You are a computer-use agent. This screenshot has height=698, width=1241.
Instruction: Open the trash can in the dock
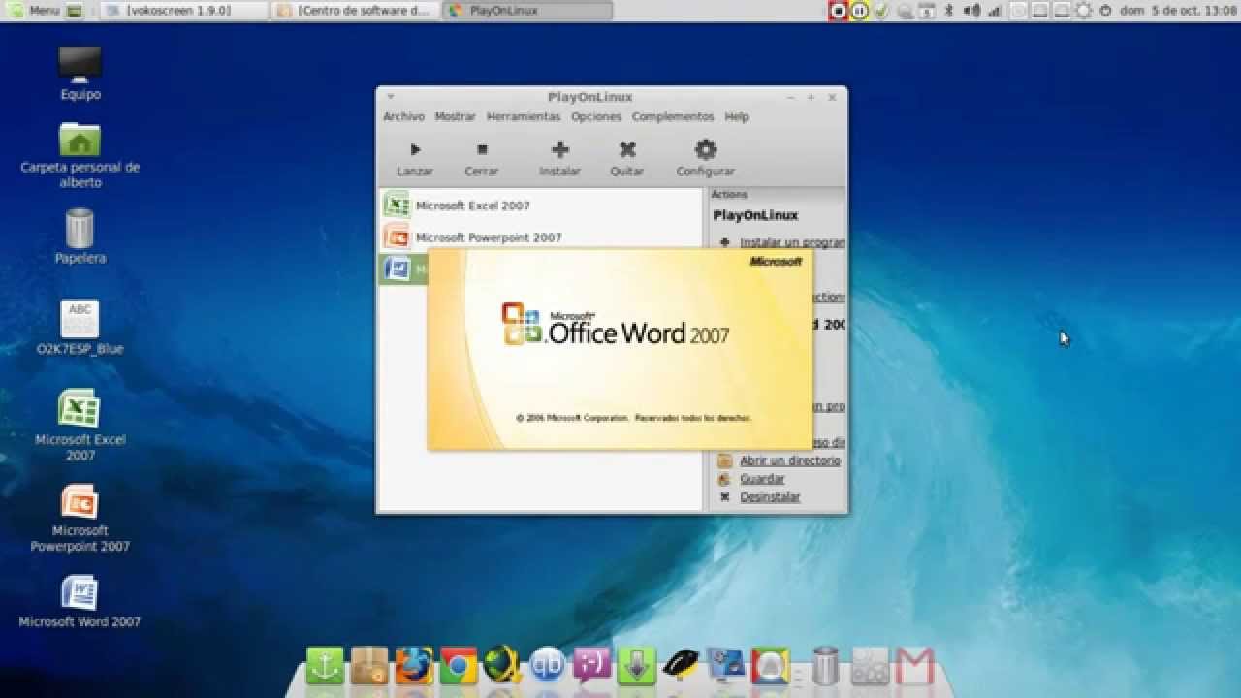click(826, 666)
